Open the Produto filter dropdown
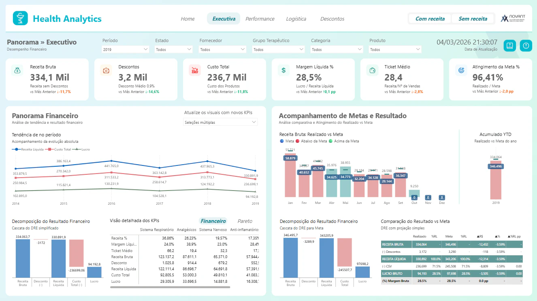 [x=395, y=49]
